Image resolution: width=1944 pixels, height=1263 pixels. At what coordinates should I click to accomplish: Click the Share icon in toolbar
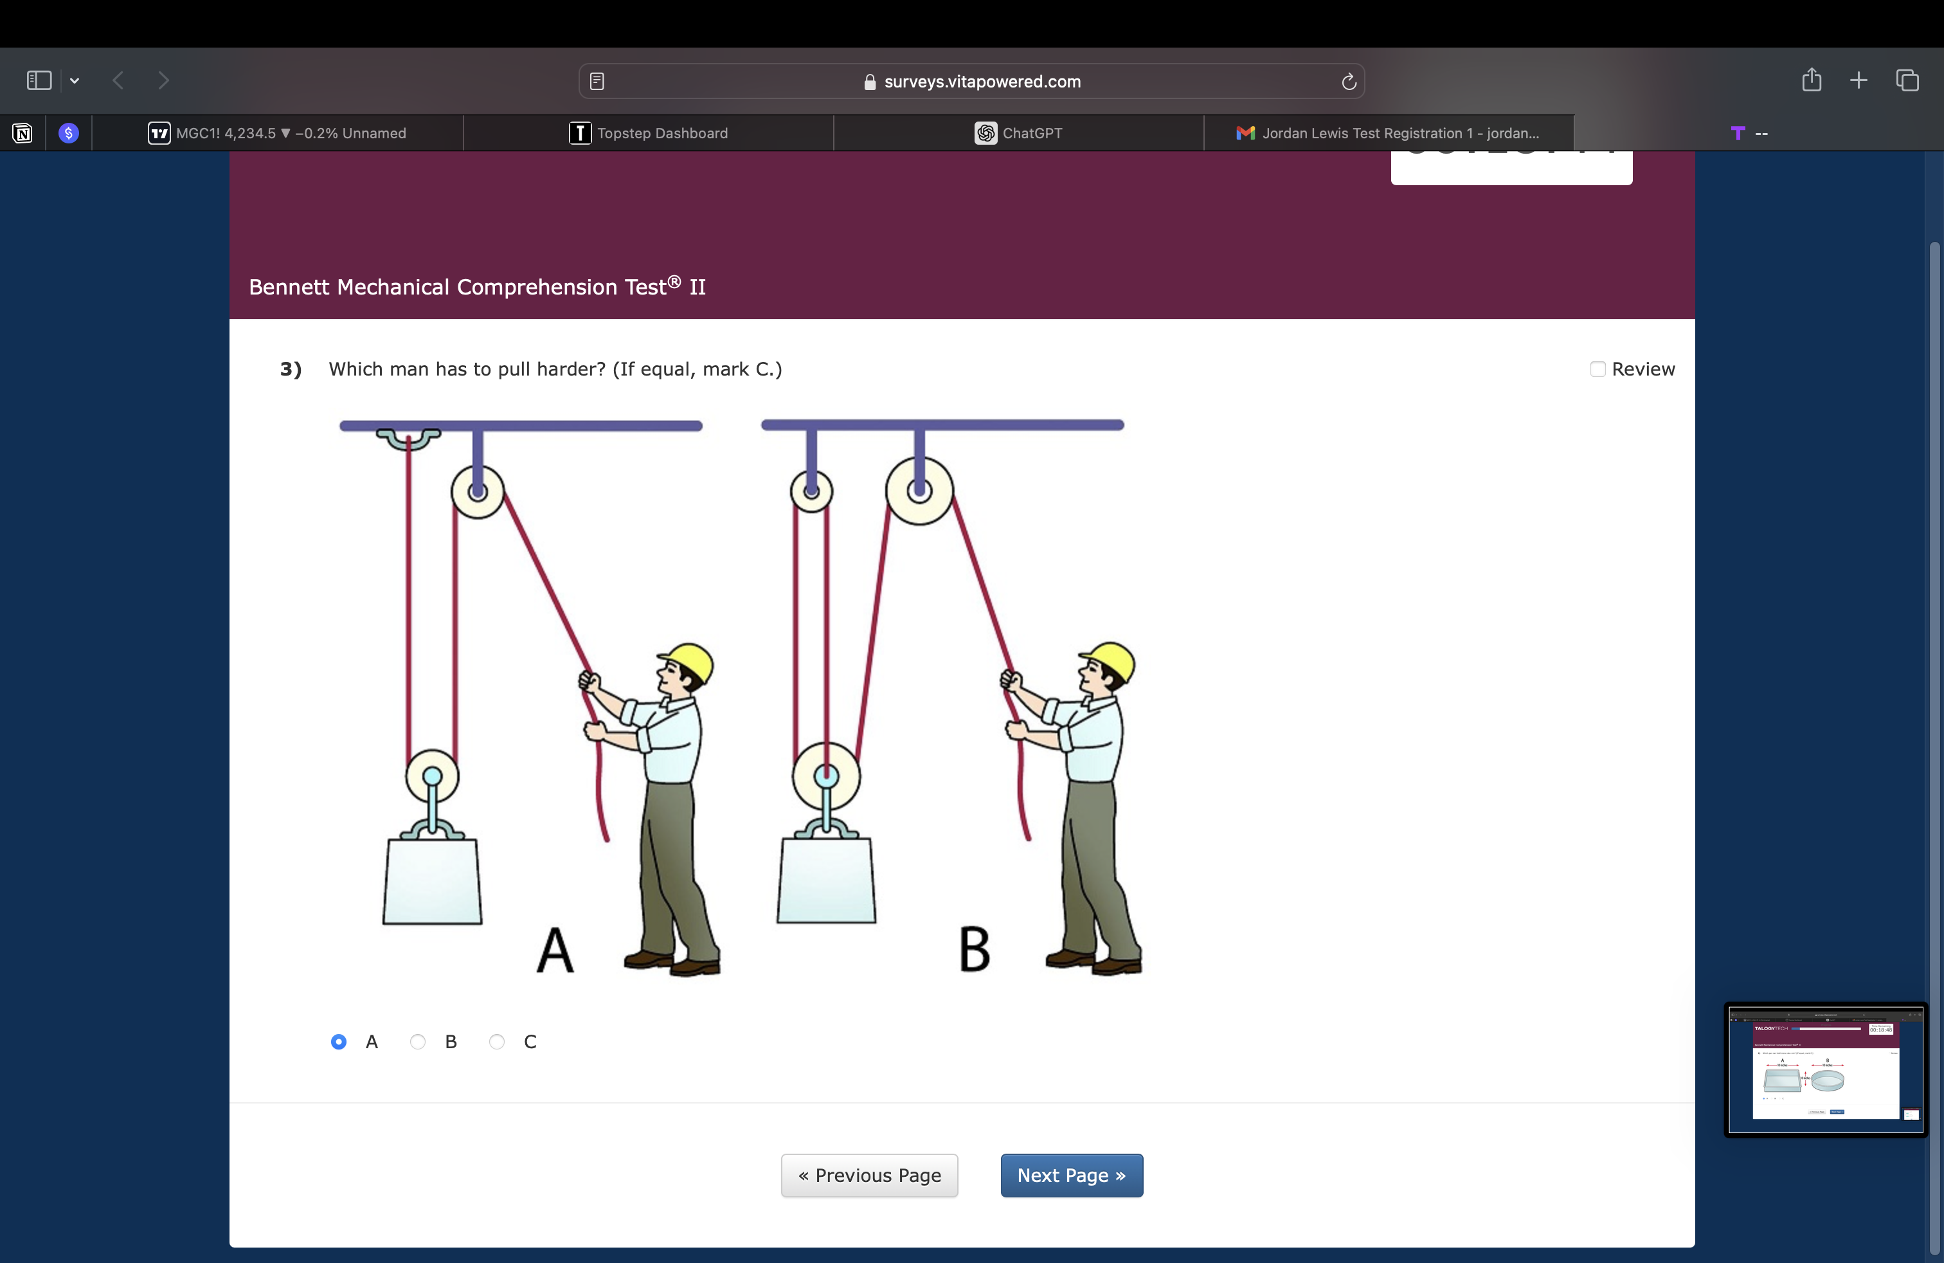(1811, 80)
